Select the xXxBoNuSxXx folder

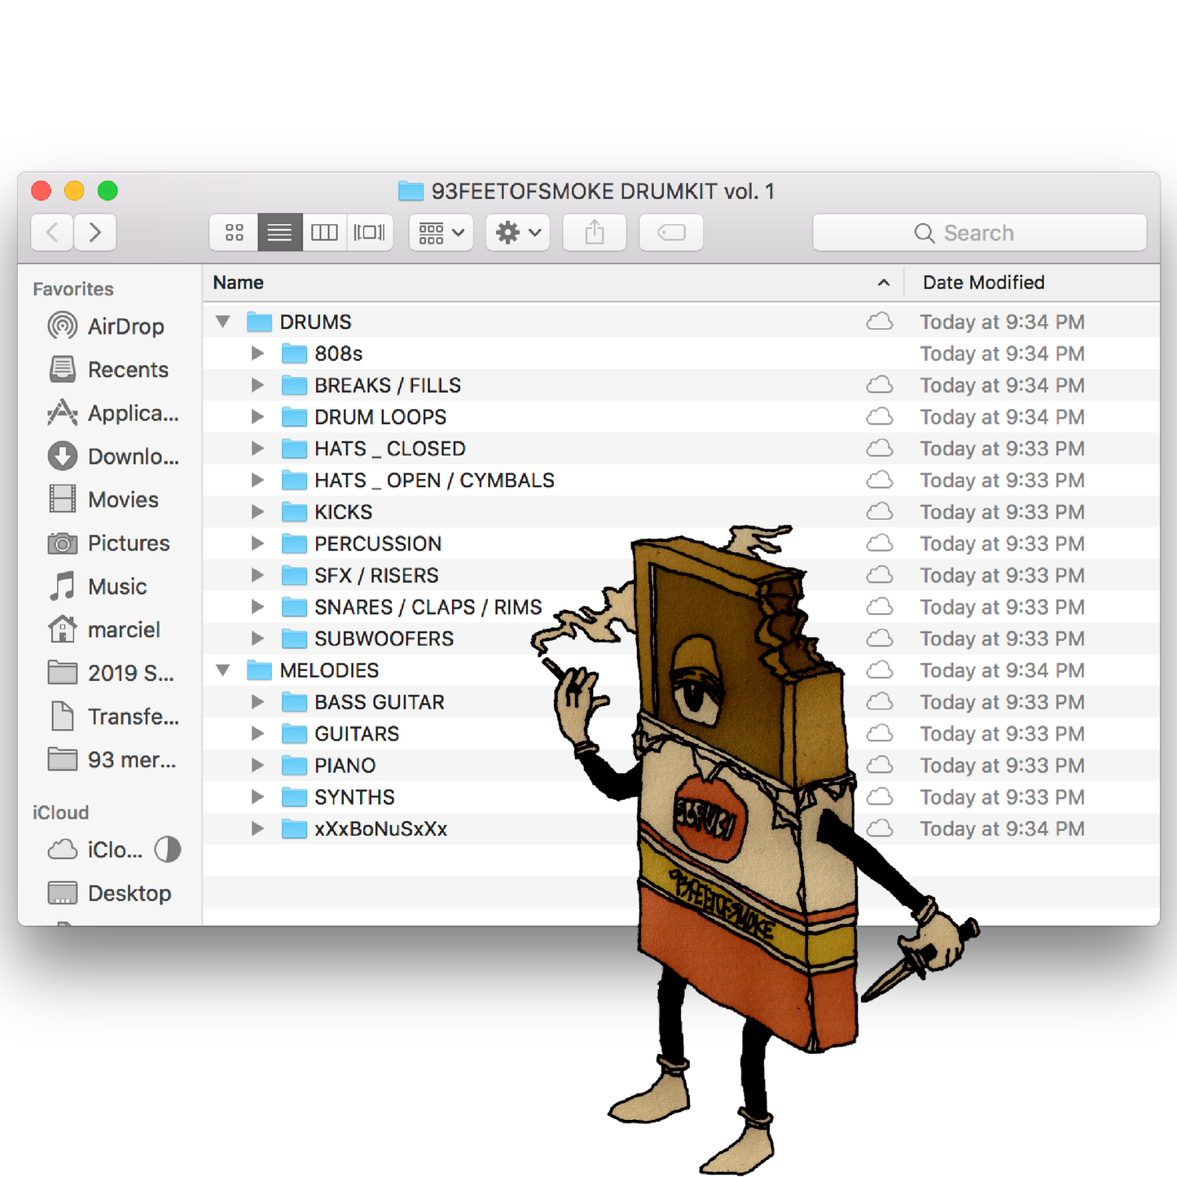pos(380,829)
